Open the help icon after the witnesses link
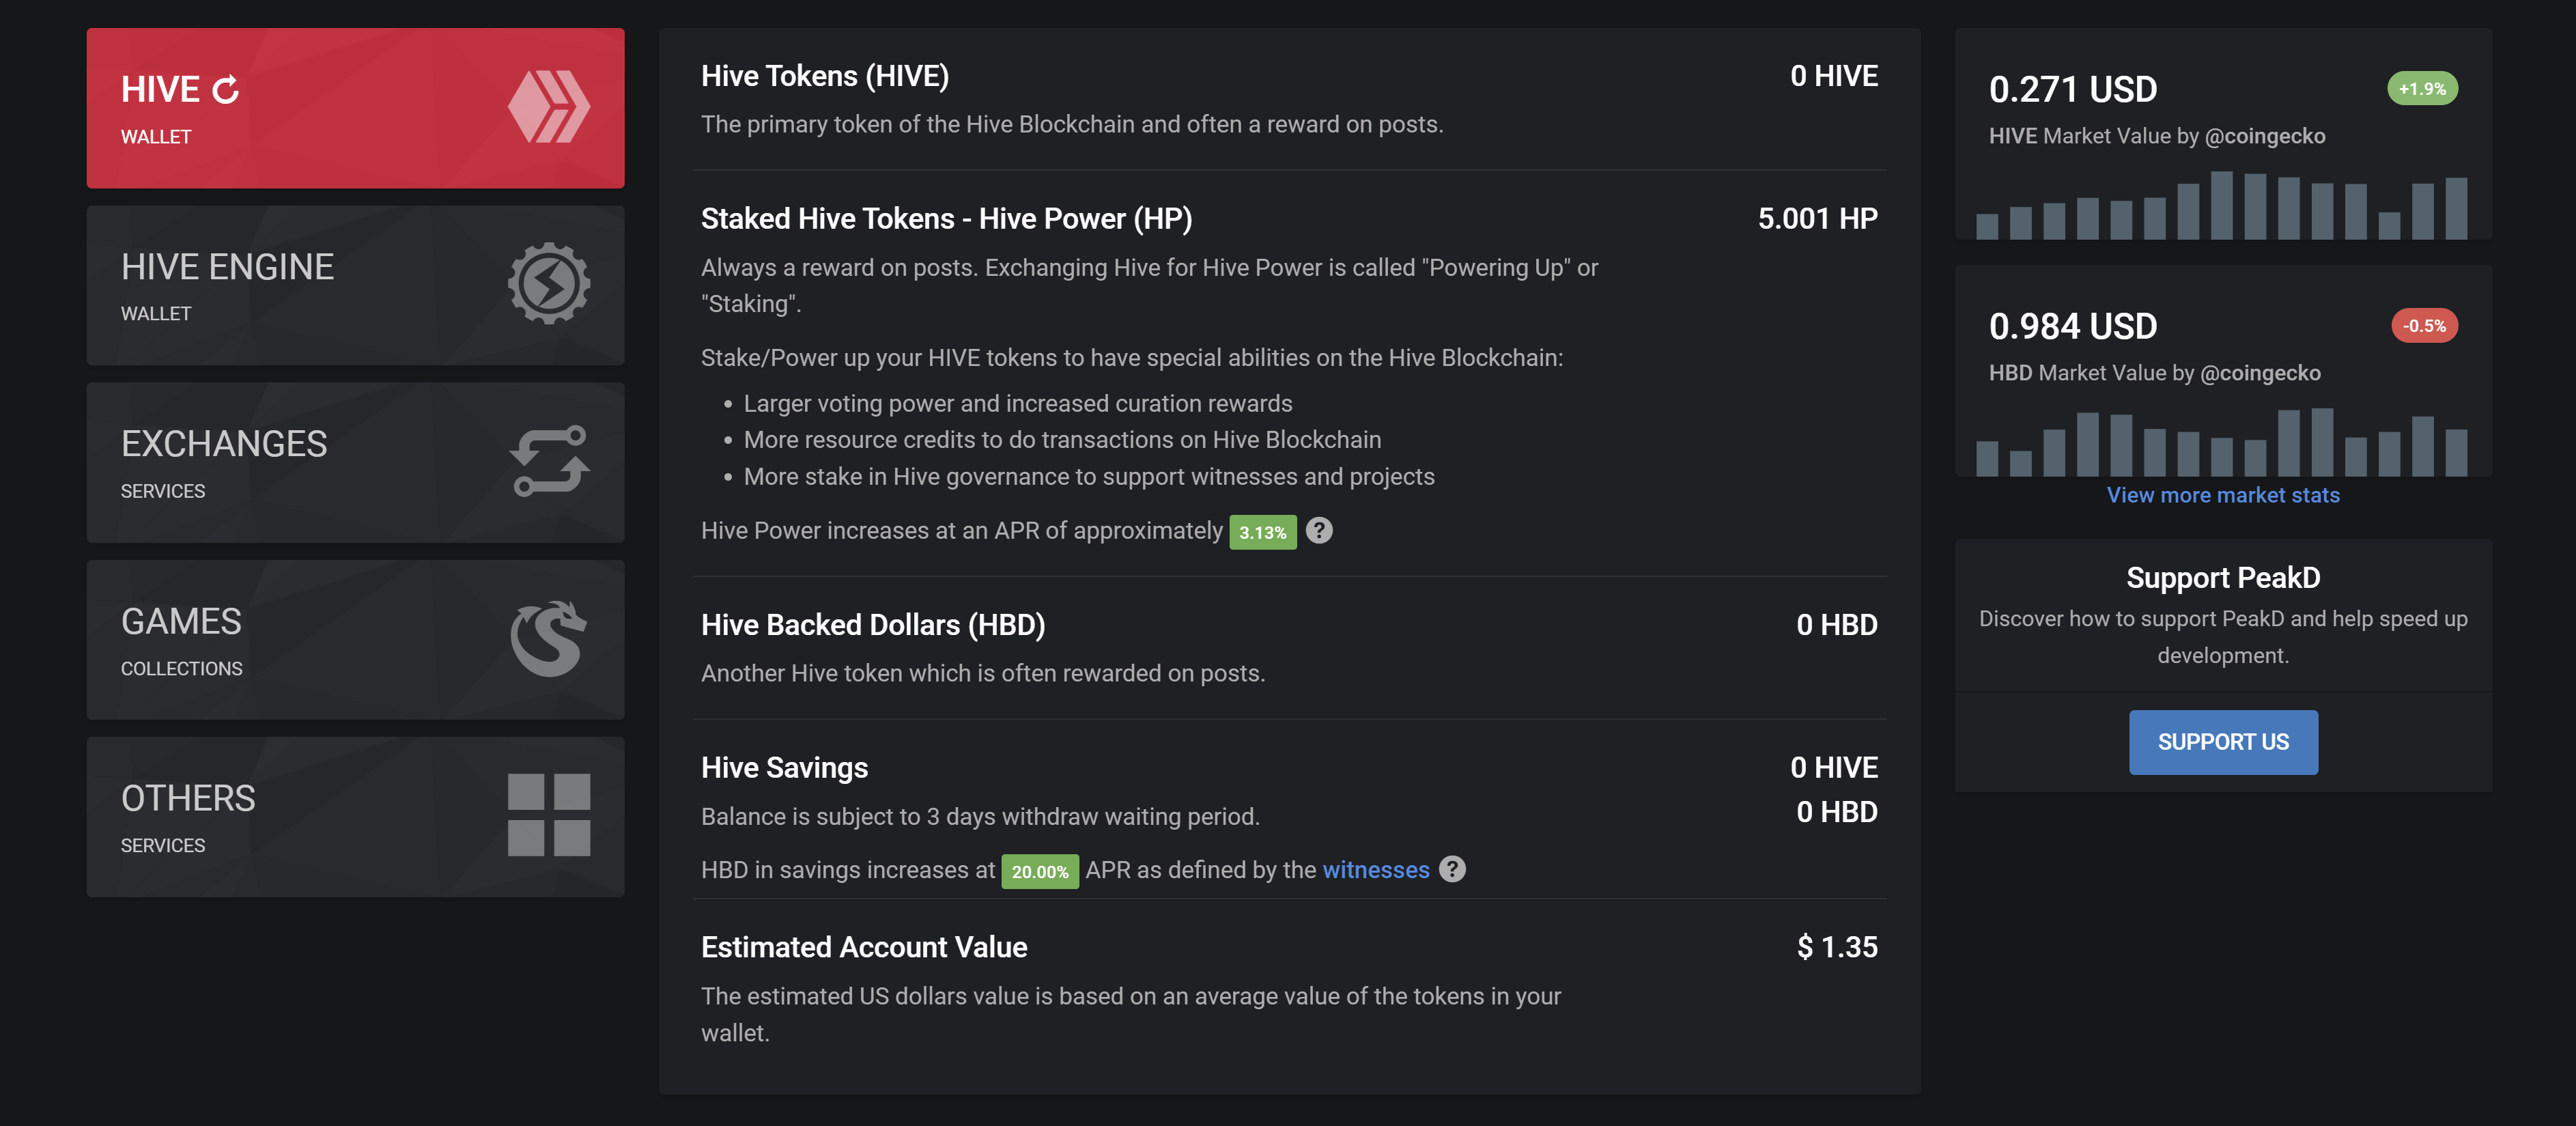 (1452, 869)
